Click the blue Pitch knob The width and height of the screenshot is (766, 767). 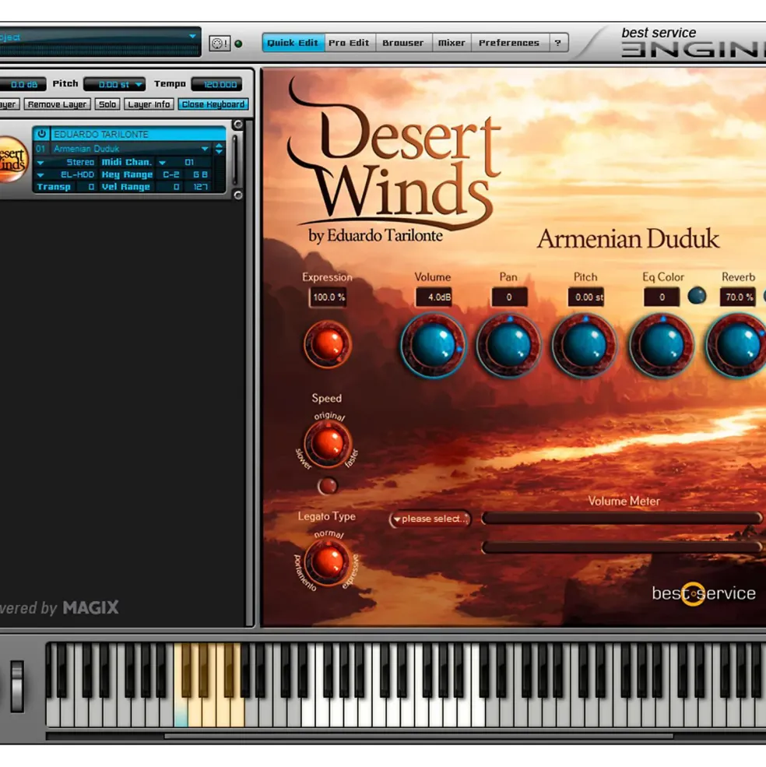click(585, 346)
